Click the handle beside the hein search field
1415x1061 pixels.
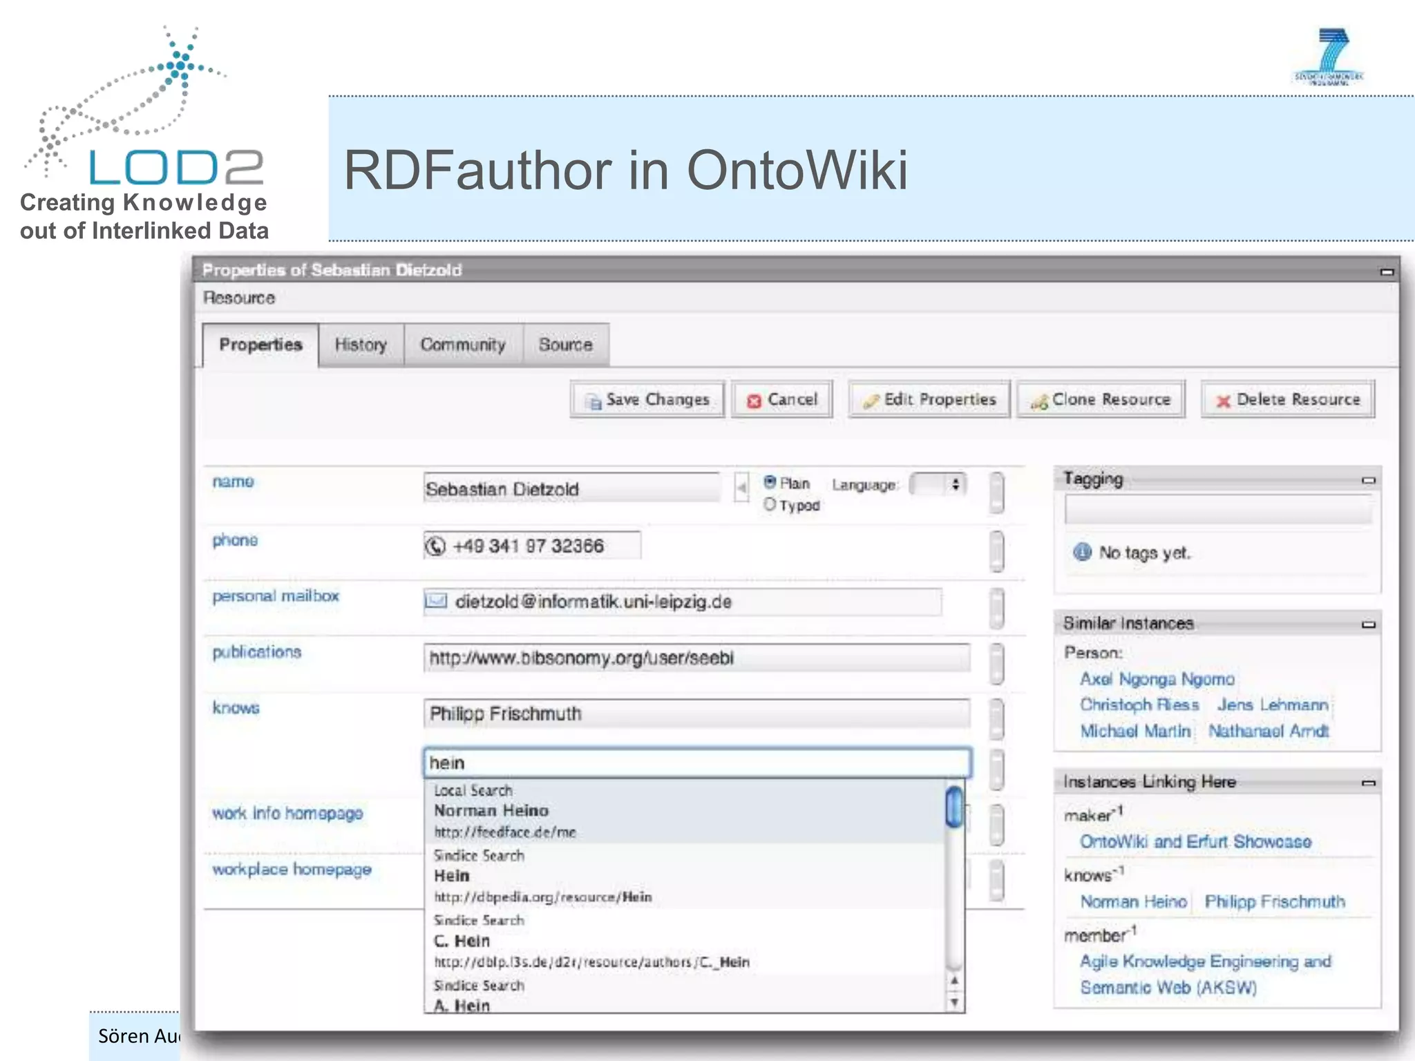(996, 769)
